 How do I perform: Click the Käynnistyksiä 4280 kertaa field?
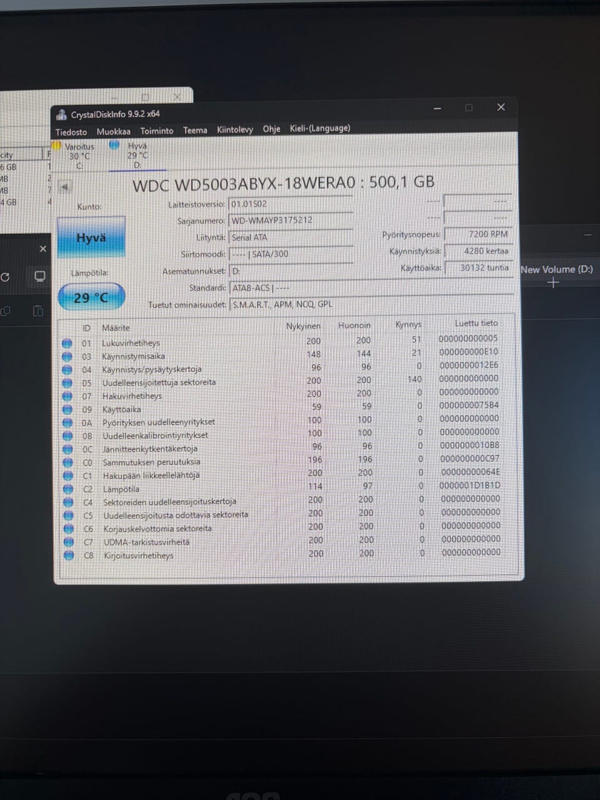point(478,251)
